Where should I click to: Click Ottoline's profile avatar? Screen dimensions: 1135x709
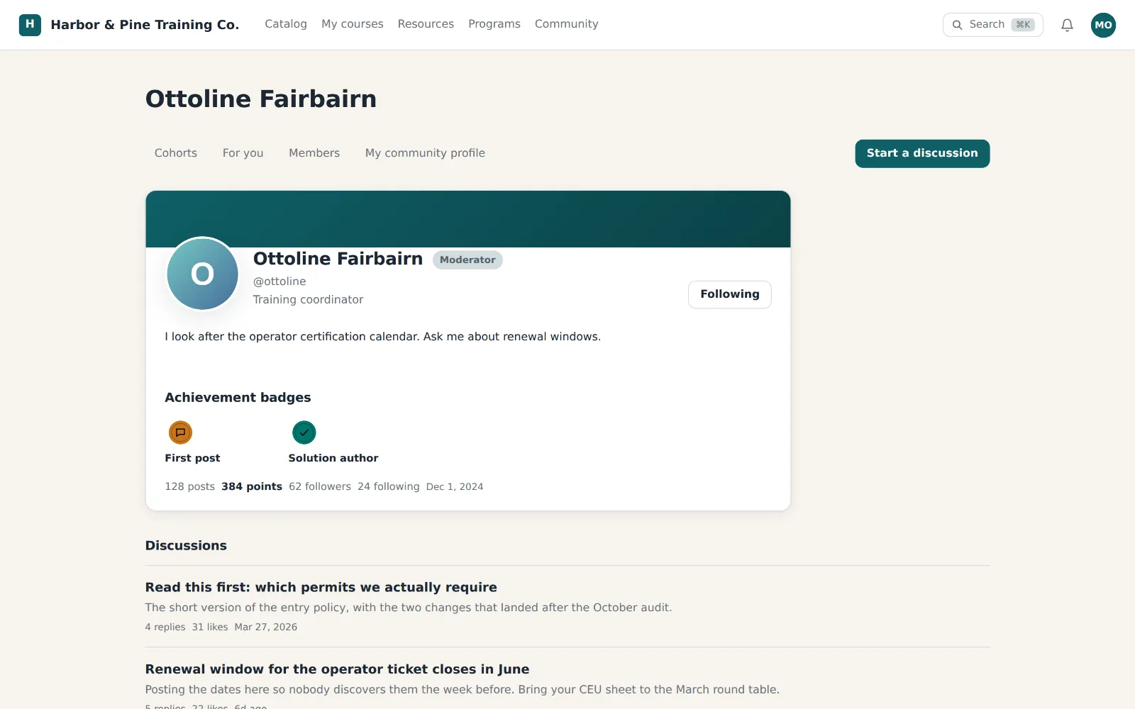pyautogui.click(x=202, y=274)
